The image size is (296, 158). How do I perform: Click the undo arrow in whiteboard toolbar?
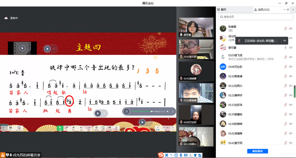click(x=81, y=128)
